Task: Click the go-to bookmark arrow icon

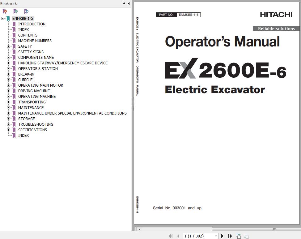Action: click(26, 11)
